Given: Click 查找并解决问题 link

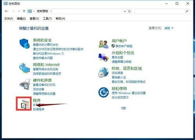Looking at the screenshot, I should pyautogui.click(x=43, y=58).
